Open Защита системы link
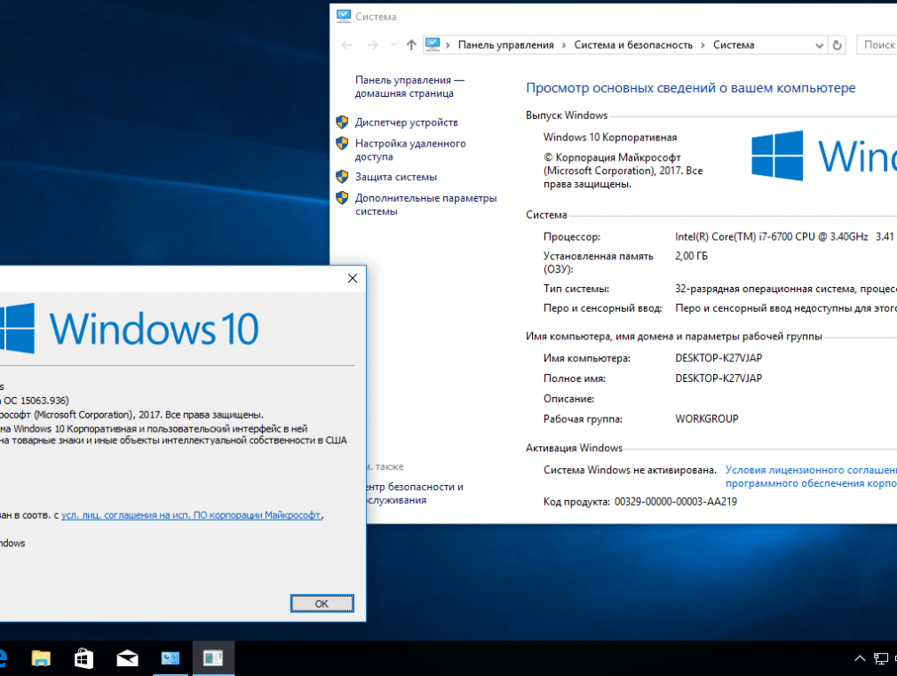 click(396, 177)
